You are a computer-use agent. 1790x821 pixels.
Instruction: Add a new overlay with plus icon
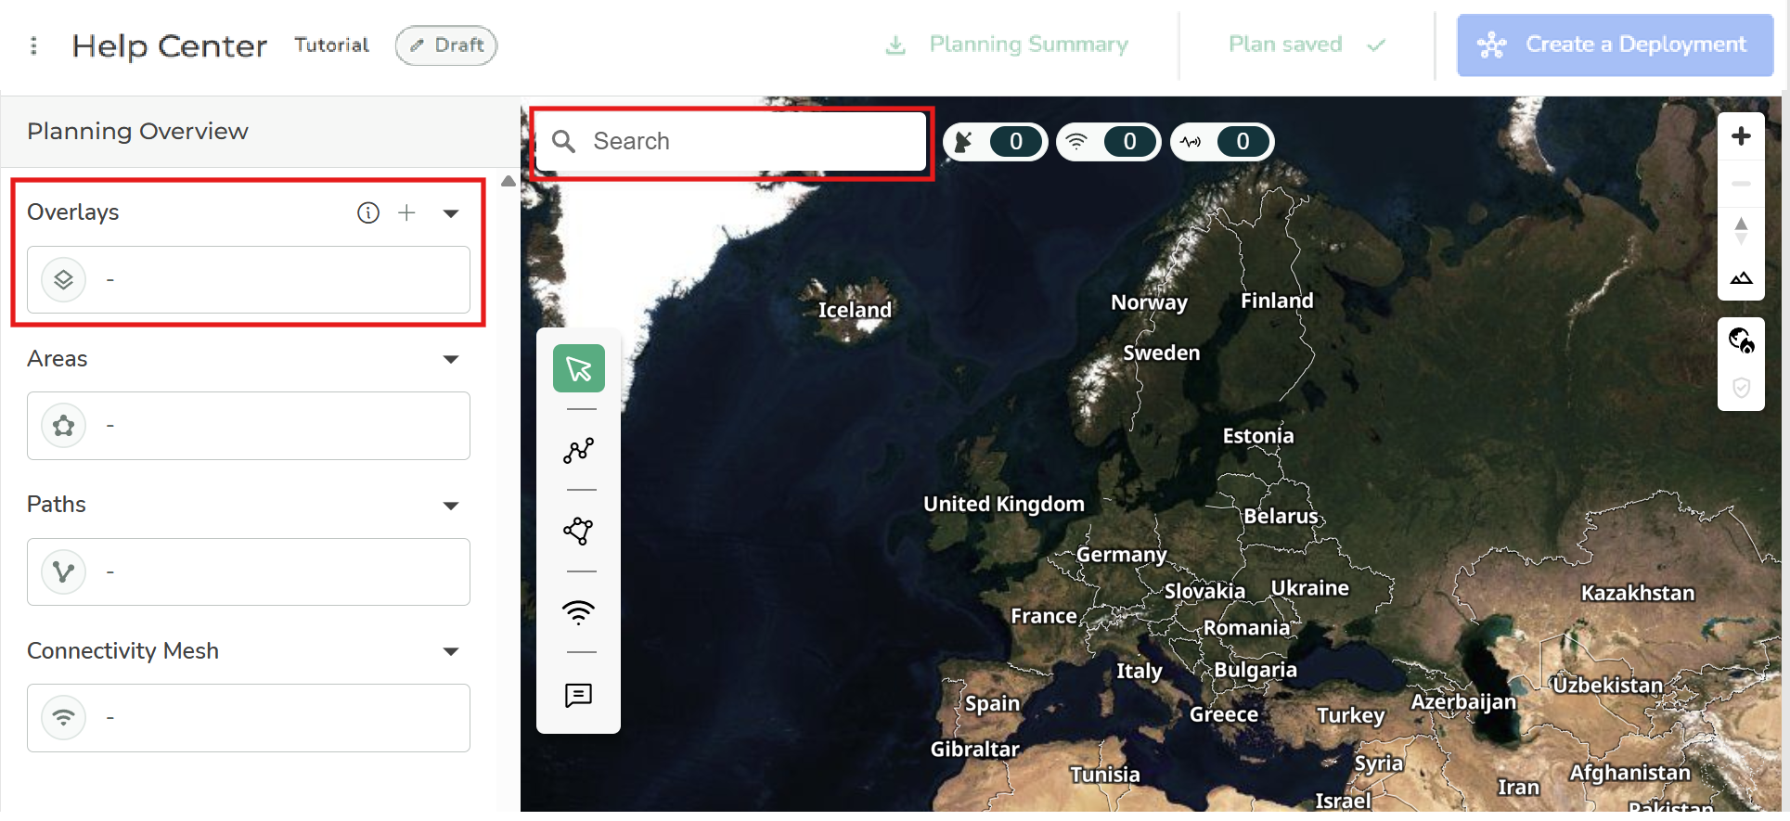tap(406, 213)
